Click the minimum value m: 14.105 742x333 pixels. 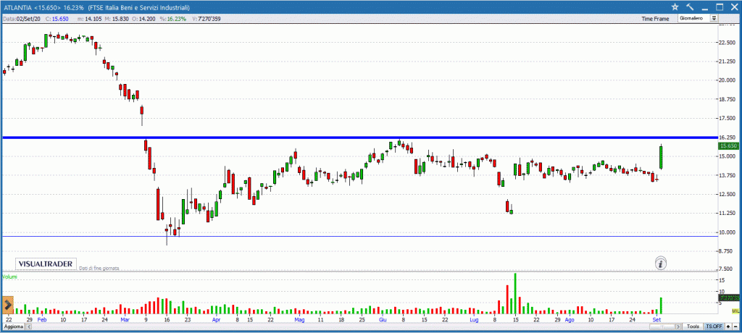[x=88, y=19]
